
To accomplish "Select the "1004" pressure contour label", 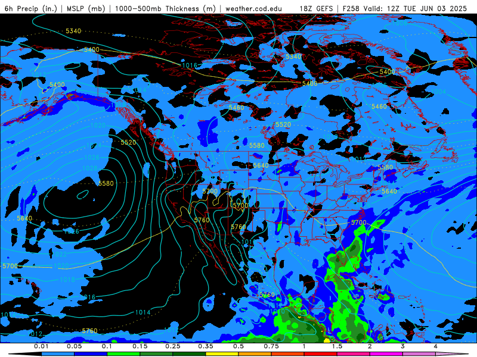I will coord(438,92).
